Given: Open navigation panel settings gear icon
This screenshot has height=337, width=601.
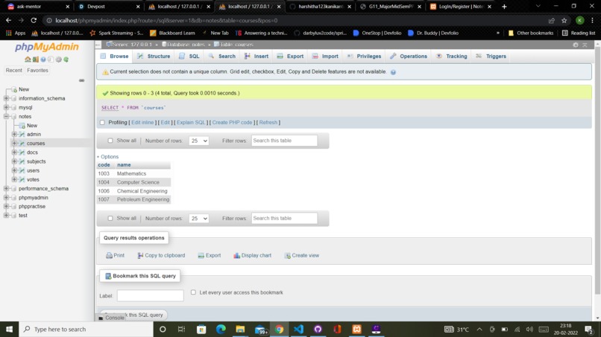Looking at the screenshot, I should 58,60.
